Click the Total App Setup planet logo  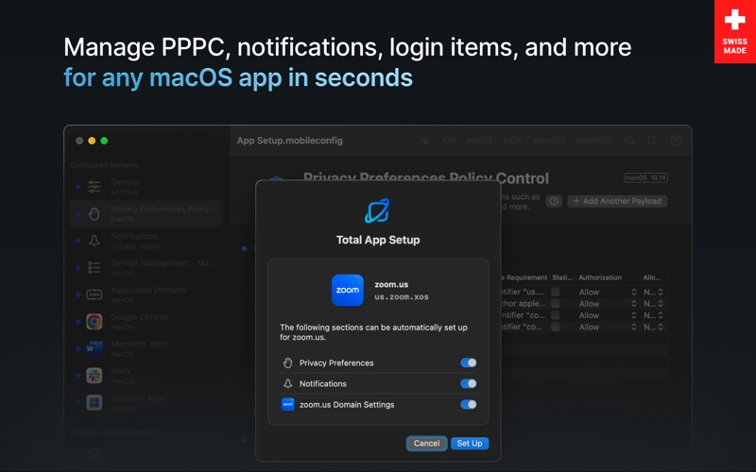coord(377,211)
